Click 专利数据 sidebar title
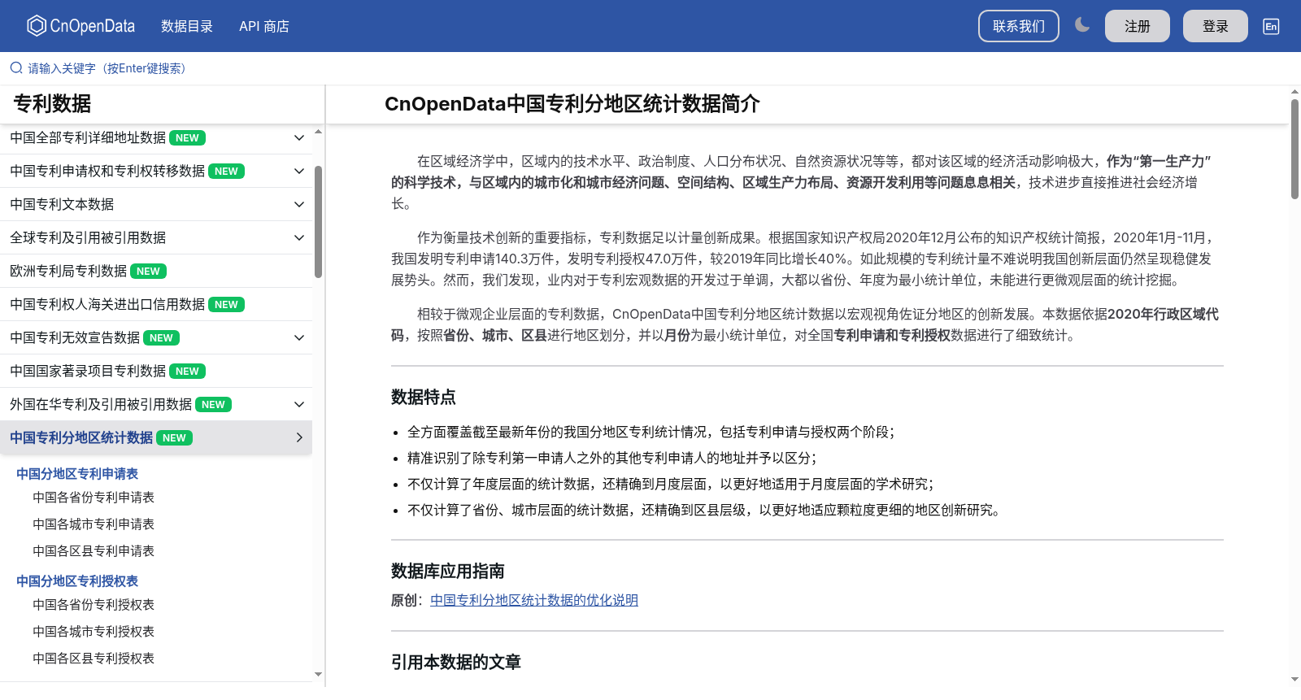 point(52,104)
